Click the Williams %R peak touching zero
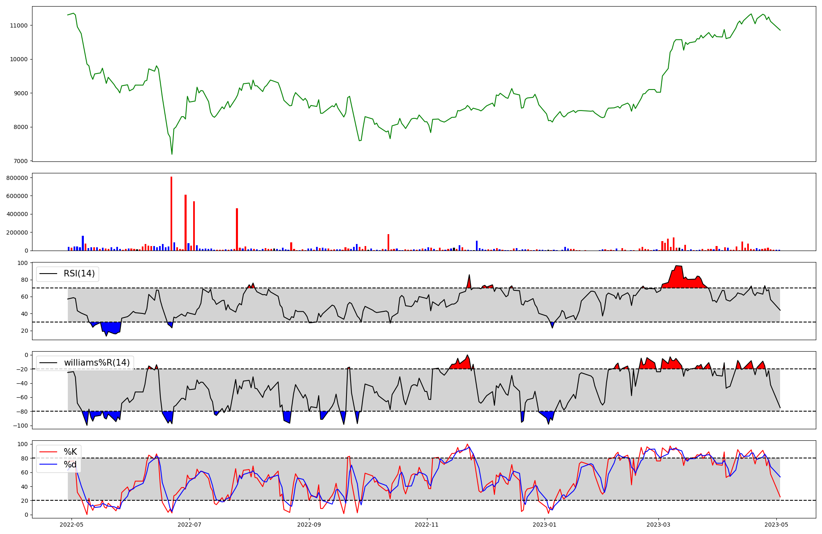 467,355
